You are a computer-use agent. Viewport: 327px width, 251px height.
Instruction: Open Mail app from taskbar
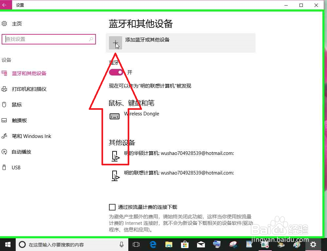click(201, 244)
